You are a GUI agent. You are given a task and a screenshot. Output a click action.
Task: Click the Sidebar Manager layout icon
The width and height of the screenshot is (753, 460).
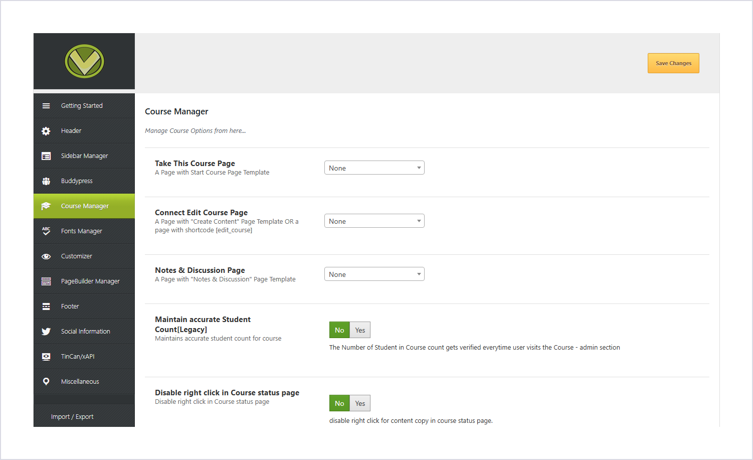(x=46, y=156)
